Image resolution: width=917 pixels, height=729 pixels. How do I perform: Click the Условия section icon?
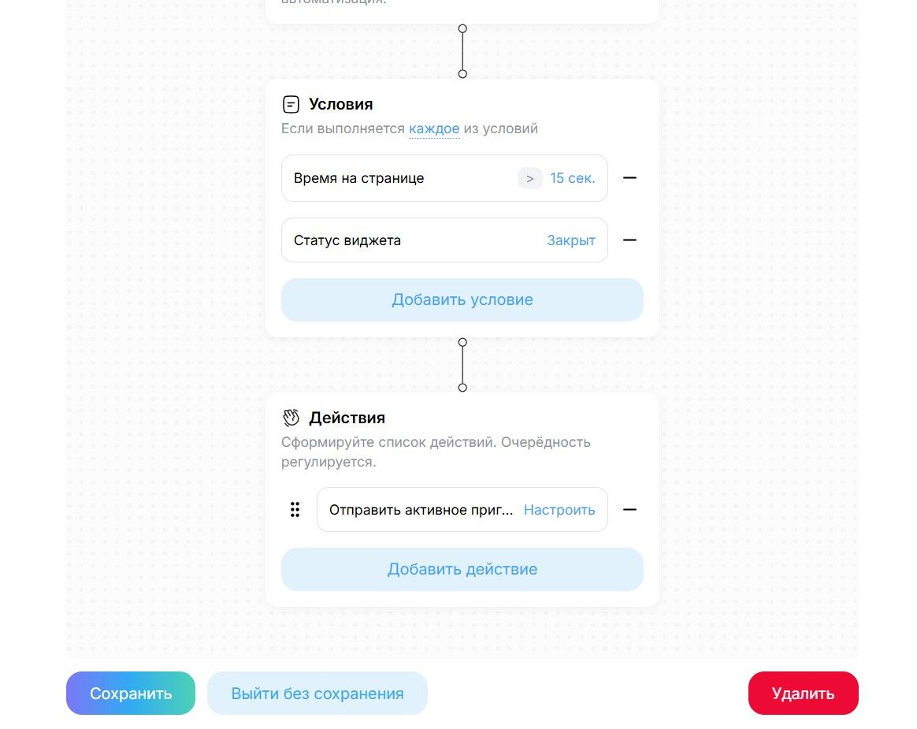coord(291,104)
